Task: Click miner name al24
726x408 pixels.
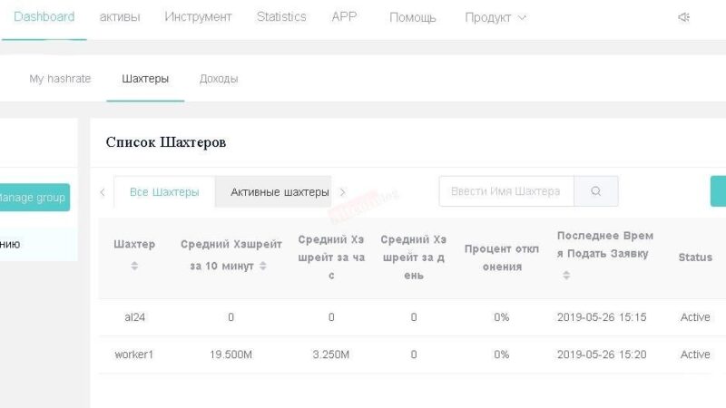Action: click(134, 317)
